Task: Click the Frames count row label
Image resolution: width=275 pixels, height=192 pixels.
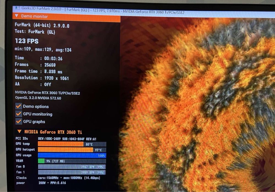Action: [x=21, y=64]
